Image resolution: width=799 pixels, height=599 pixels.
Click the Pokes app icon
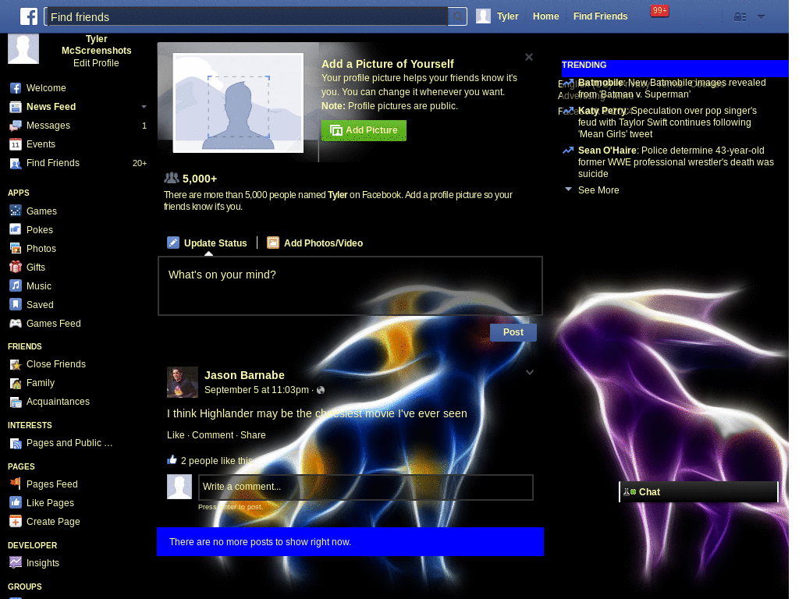16,230
